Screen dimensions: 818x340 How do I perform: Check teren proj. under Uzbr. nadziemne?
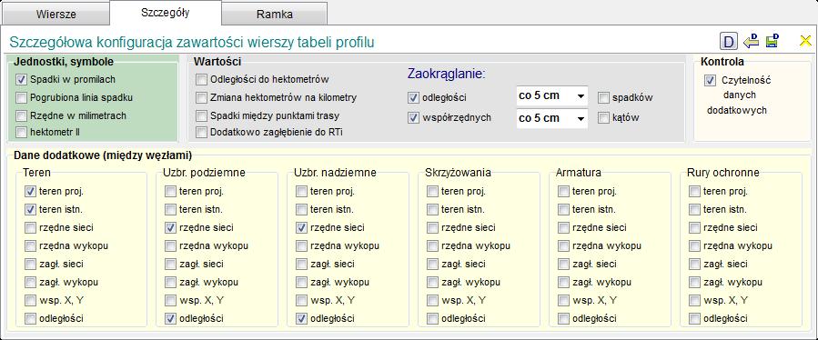point(301,192)
